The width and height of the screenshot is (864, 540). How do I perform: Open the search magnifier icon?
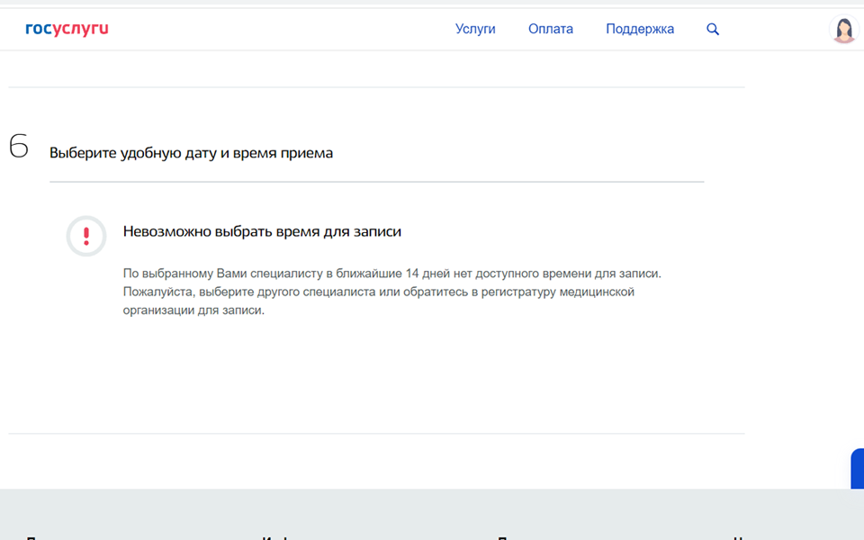[x=713, y=29]
